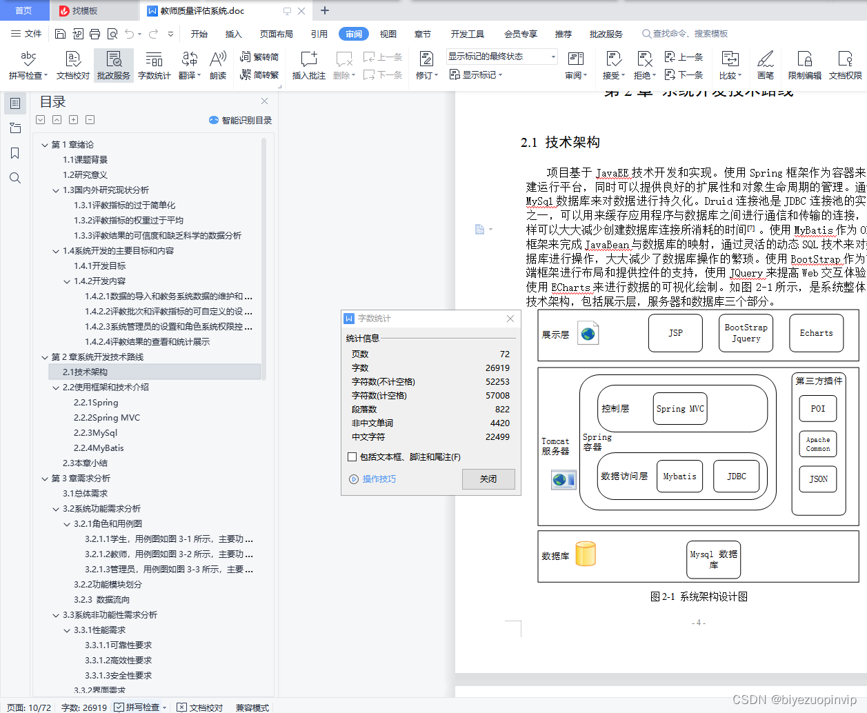Switch to the 开发工具 ribbon tab

pyautogui.click(x=468, y=34)
